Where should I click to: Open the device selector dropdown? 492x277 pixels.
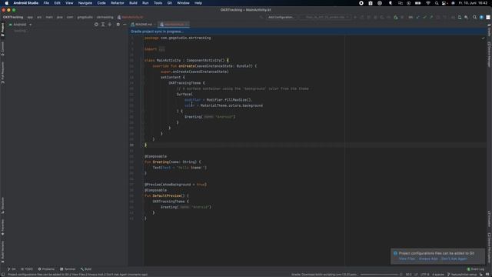point(327,17)
